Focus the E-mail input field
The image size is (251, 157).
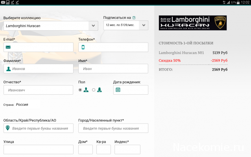point(39,47)
